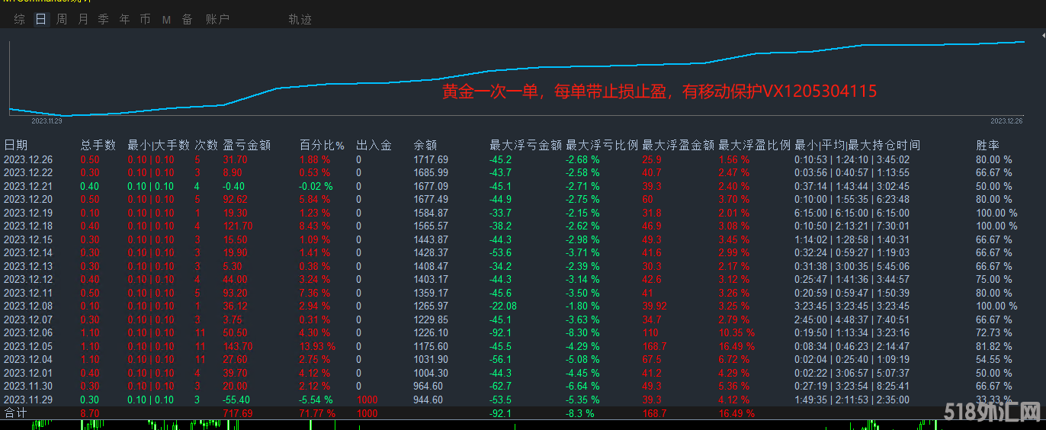Screen dimensions: 1046x430
Task: Click the 合计 totals row label
Action: pos(14,413)
